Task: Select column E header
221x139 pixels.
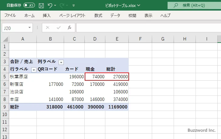Action: [117, 39]
